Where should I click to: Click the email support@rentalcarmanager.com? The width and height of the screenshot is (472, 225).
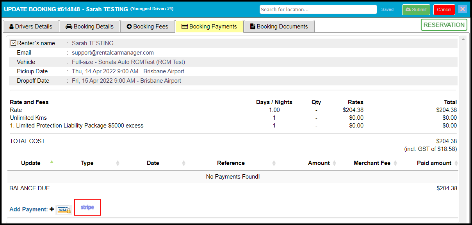113,53
